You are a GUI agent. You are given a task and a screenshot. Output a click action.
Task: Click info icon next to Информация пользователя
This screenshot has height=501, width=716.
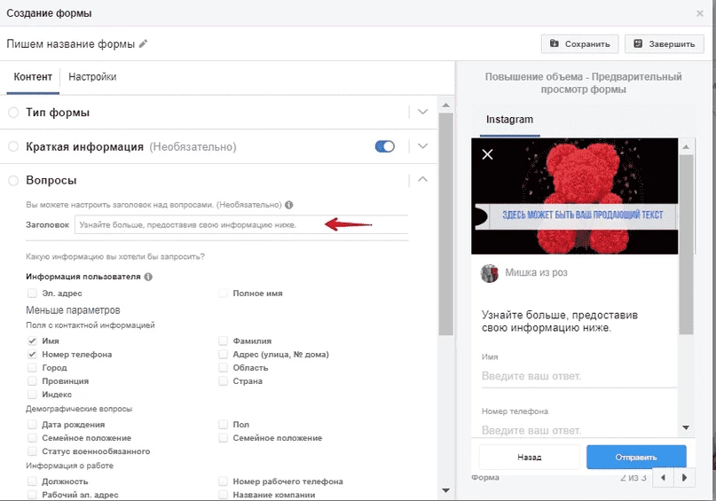[x=148, y=277]
